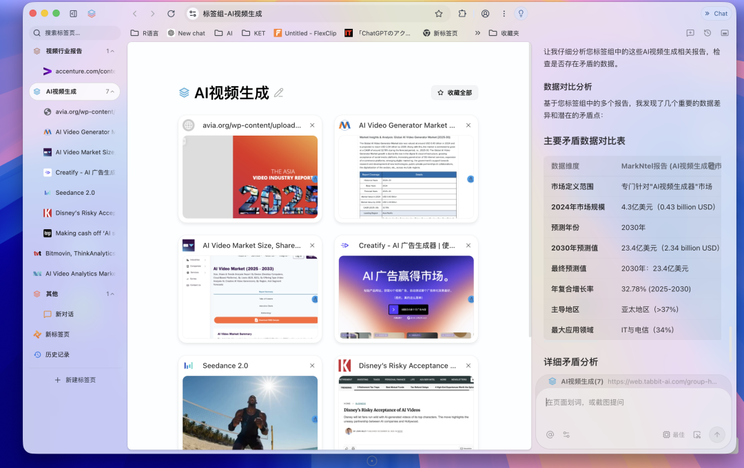Select avia.org tab in sidebar
The image size is (744, 468).
point(79,112)
